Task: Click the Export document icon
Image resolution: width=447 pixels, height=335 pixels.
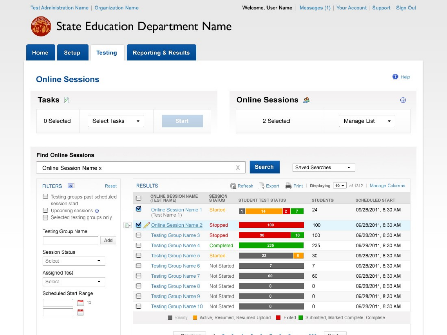Action: click(x=261, y=186)
